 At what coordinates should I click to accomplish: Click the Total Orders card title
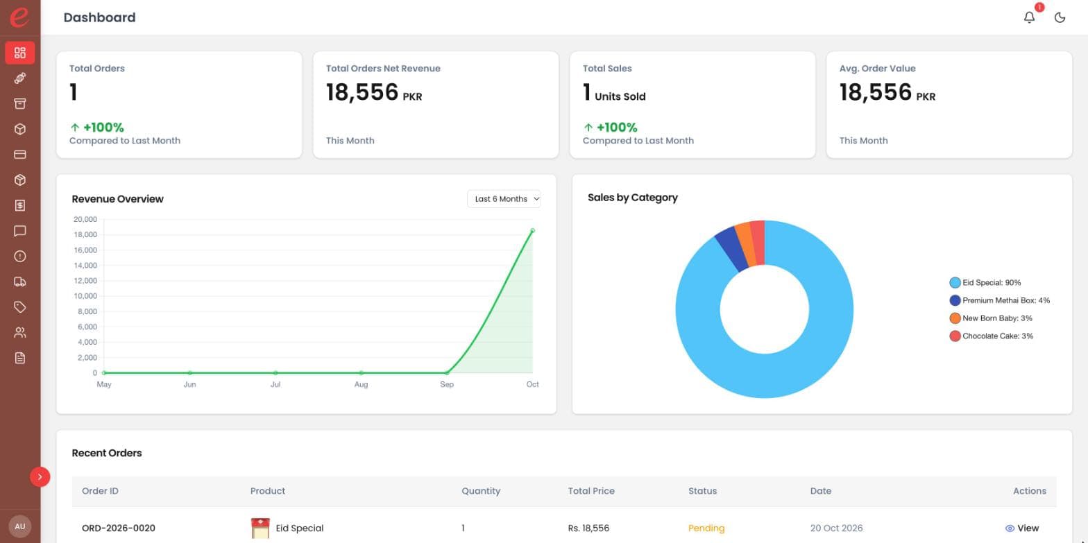point(97,69)
